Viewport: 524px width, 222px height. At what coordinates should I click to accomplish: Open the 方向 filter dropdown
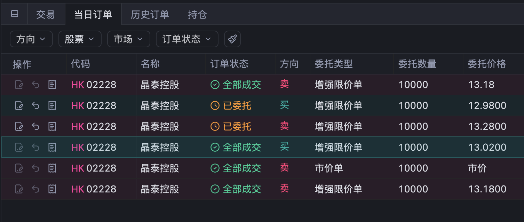[x=31, y=39]
